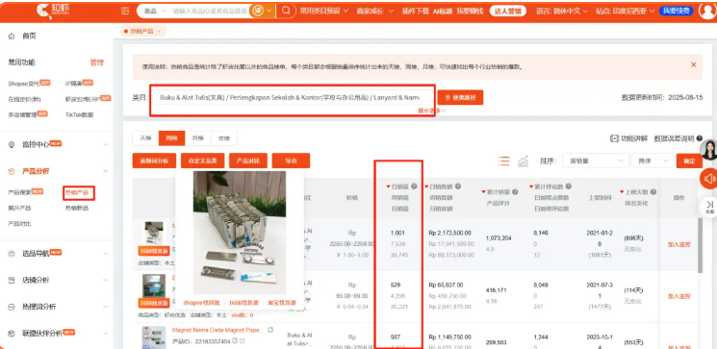Select the 周榜 weekly ranking tab
The width and height of the screenshot is (717, 349).
point(171,137)
